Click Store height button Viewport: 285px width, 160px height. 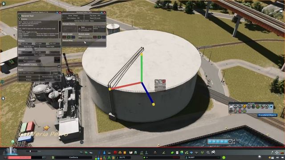pos(50,46)
